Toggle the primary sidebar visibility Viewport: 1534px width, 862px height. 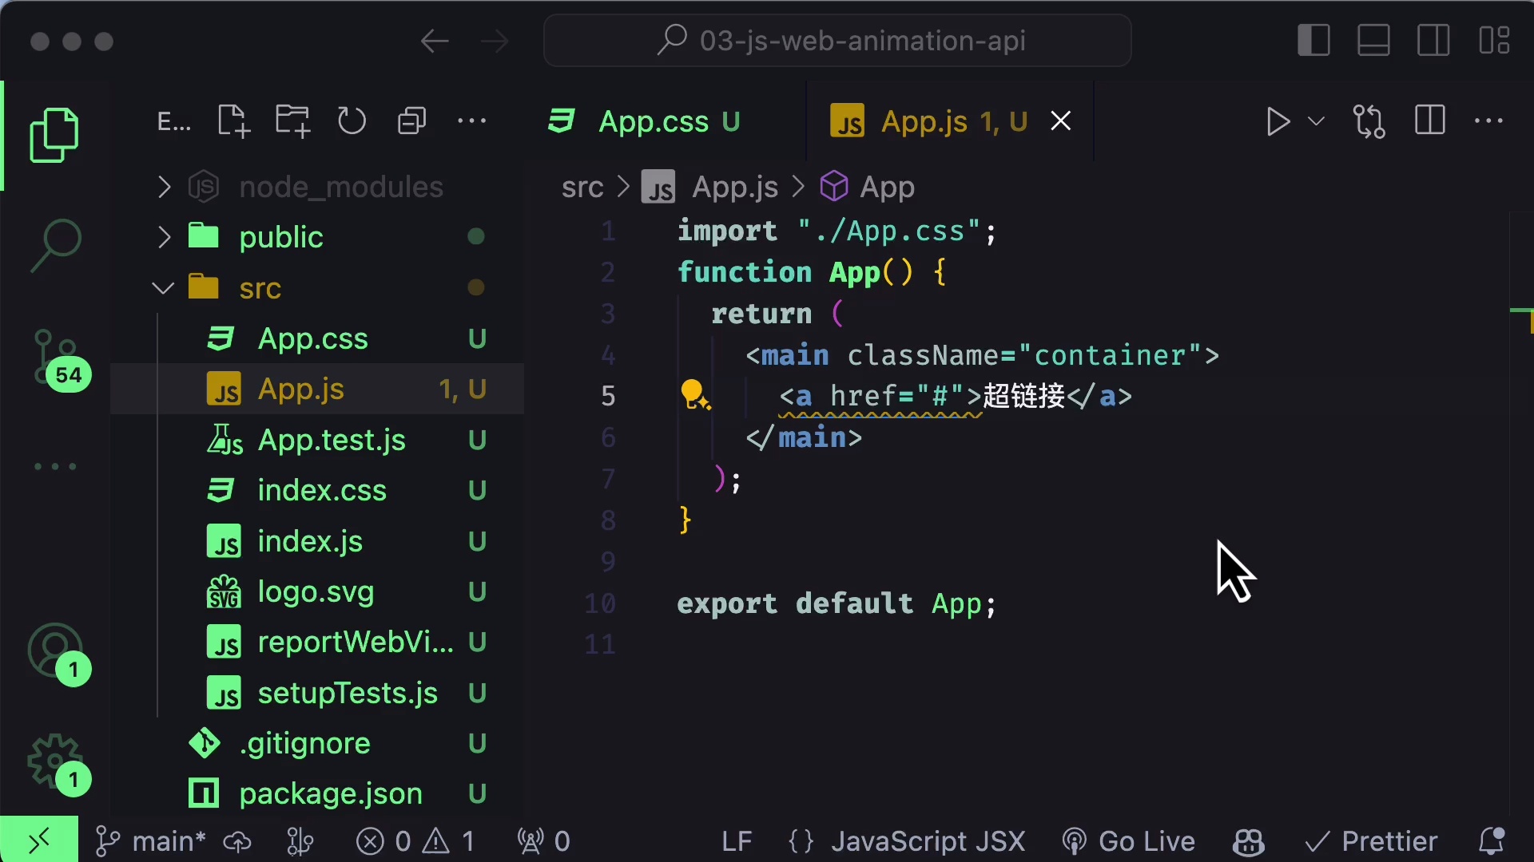1313,39
